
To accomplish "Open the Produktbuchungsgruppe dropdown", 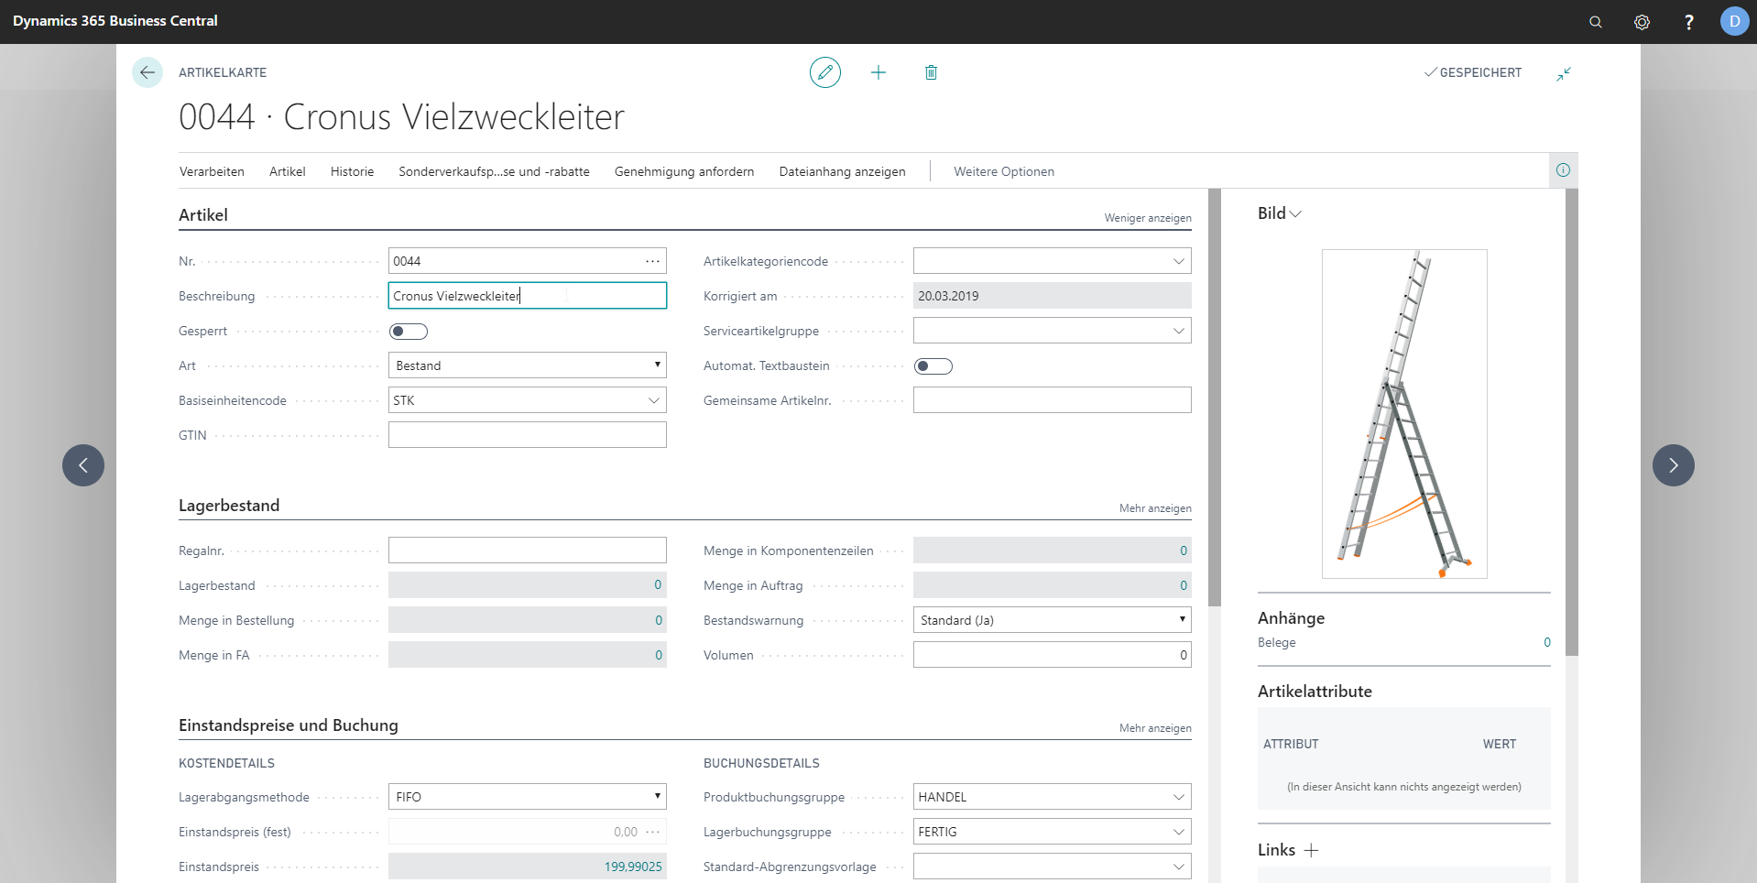I will 1179,797.
